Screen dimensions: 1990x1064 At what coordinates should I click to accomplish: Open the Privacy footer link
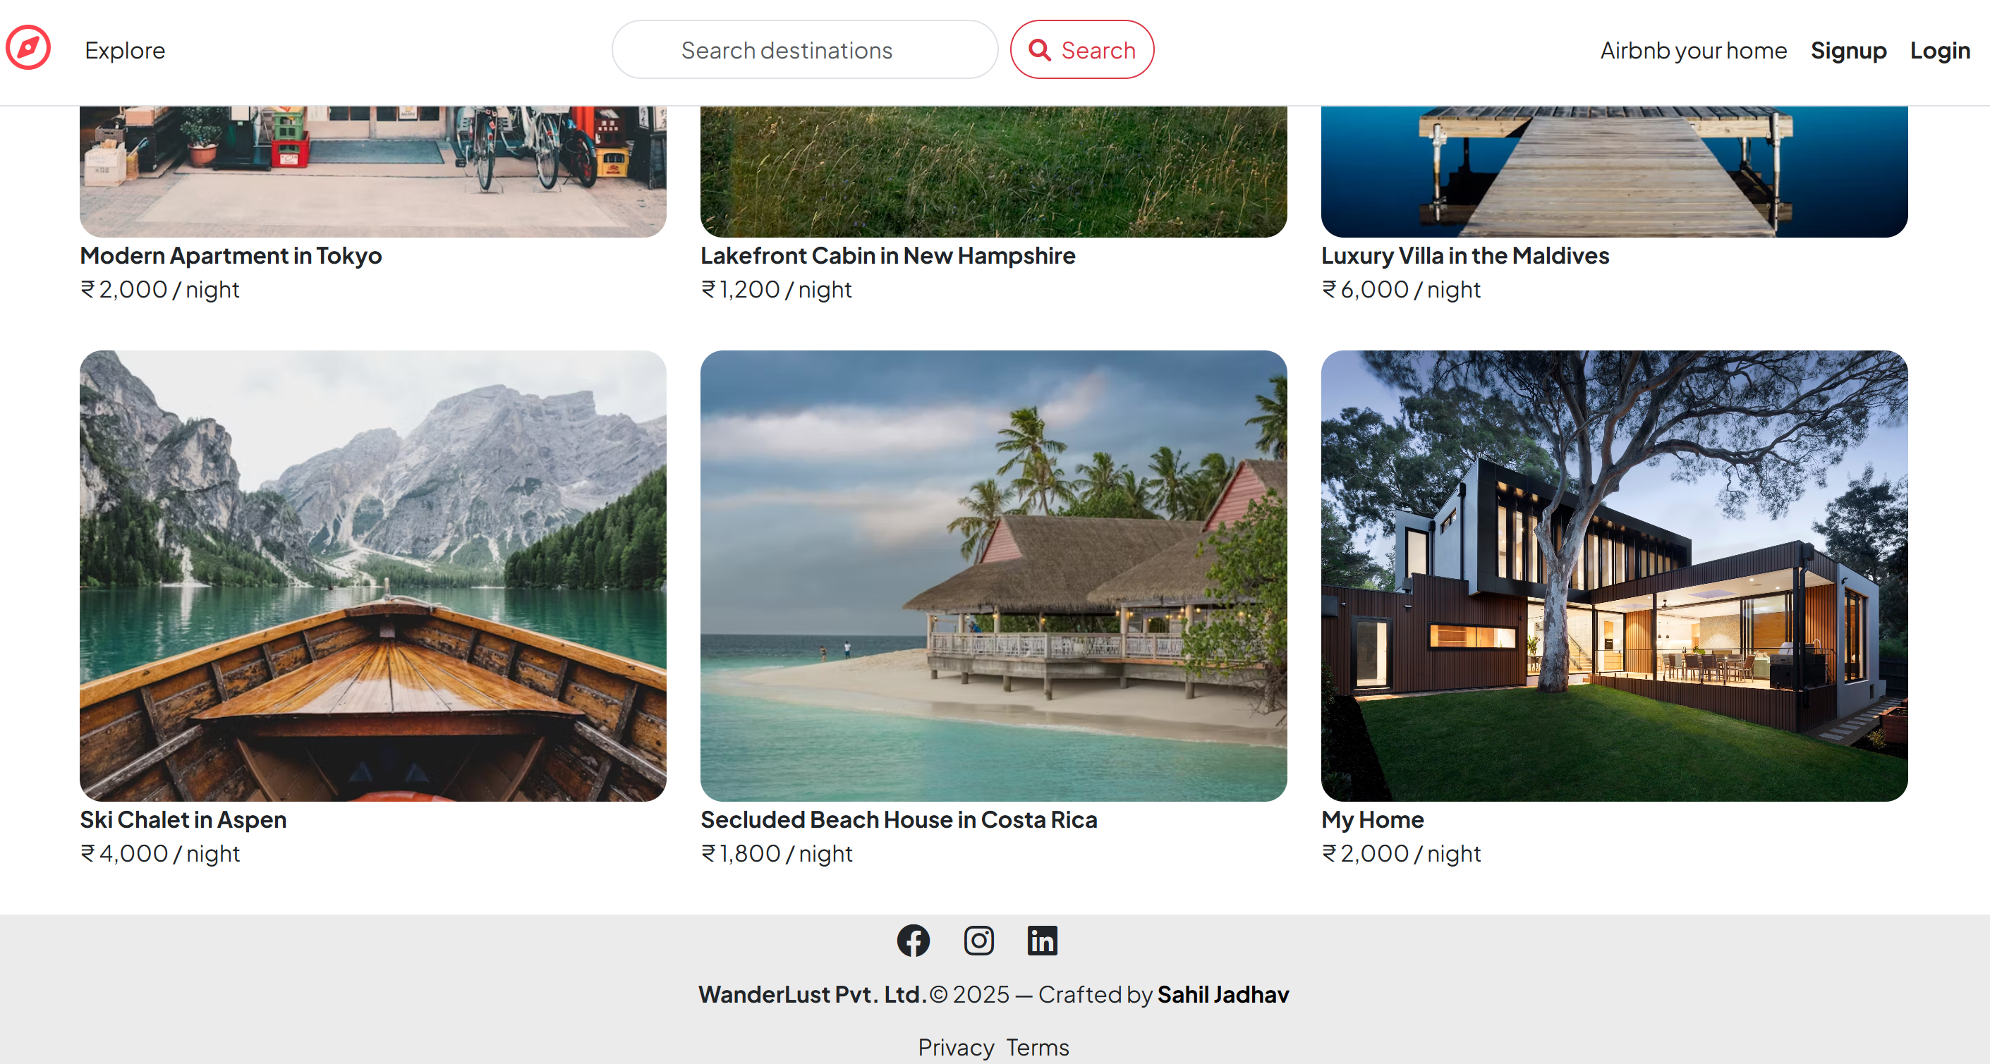(x=956, y=1047)
